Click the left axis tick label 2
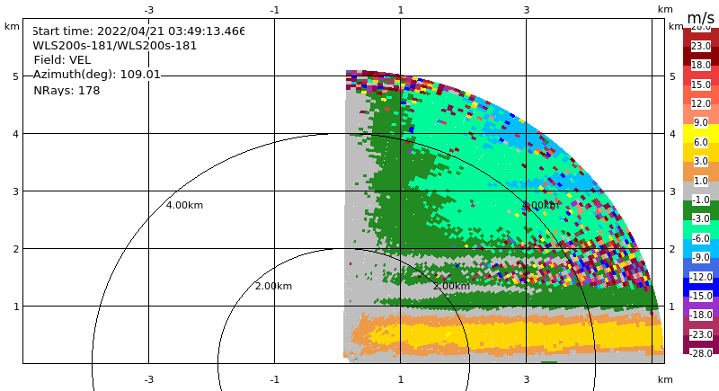The width and height of the screenshot is (719, 391). [x=16, y=249]
